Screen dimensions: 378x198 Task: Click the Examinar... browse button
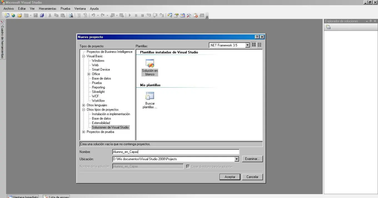[252, 159]
